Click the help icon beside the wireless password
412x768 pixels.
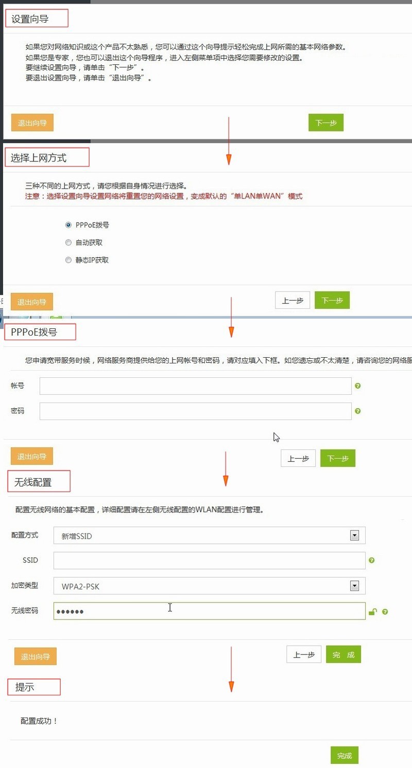(385, 611)
